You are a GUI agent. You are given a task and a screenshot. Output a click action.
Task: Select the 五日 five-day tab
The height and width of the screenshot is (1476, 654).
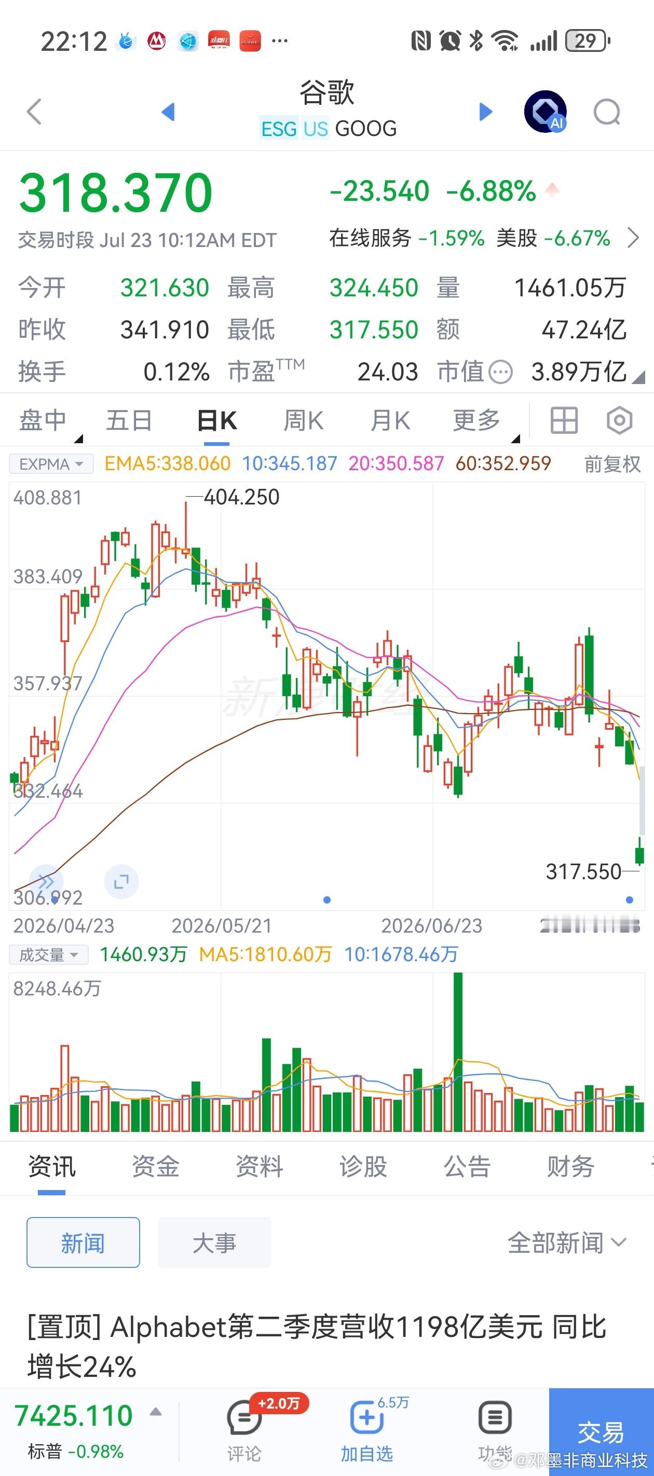point(128,420)
